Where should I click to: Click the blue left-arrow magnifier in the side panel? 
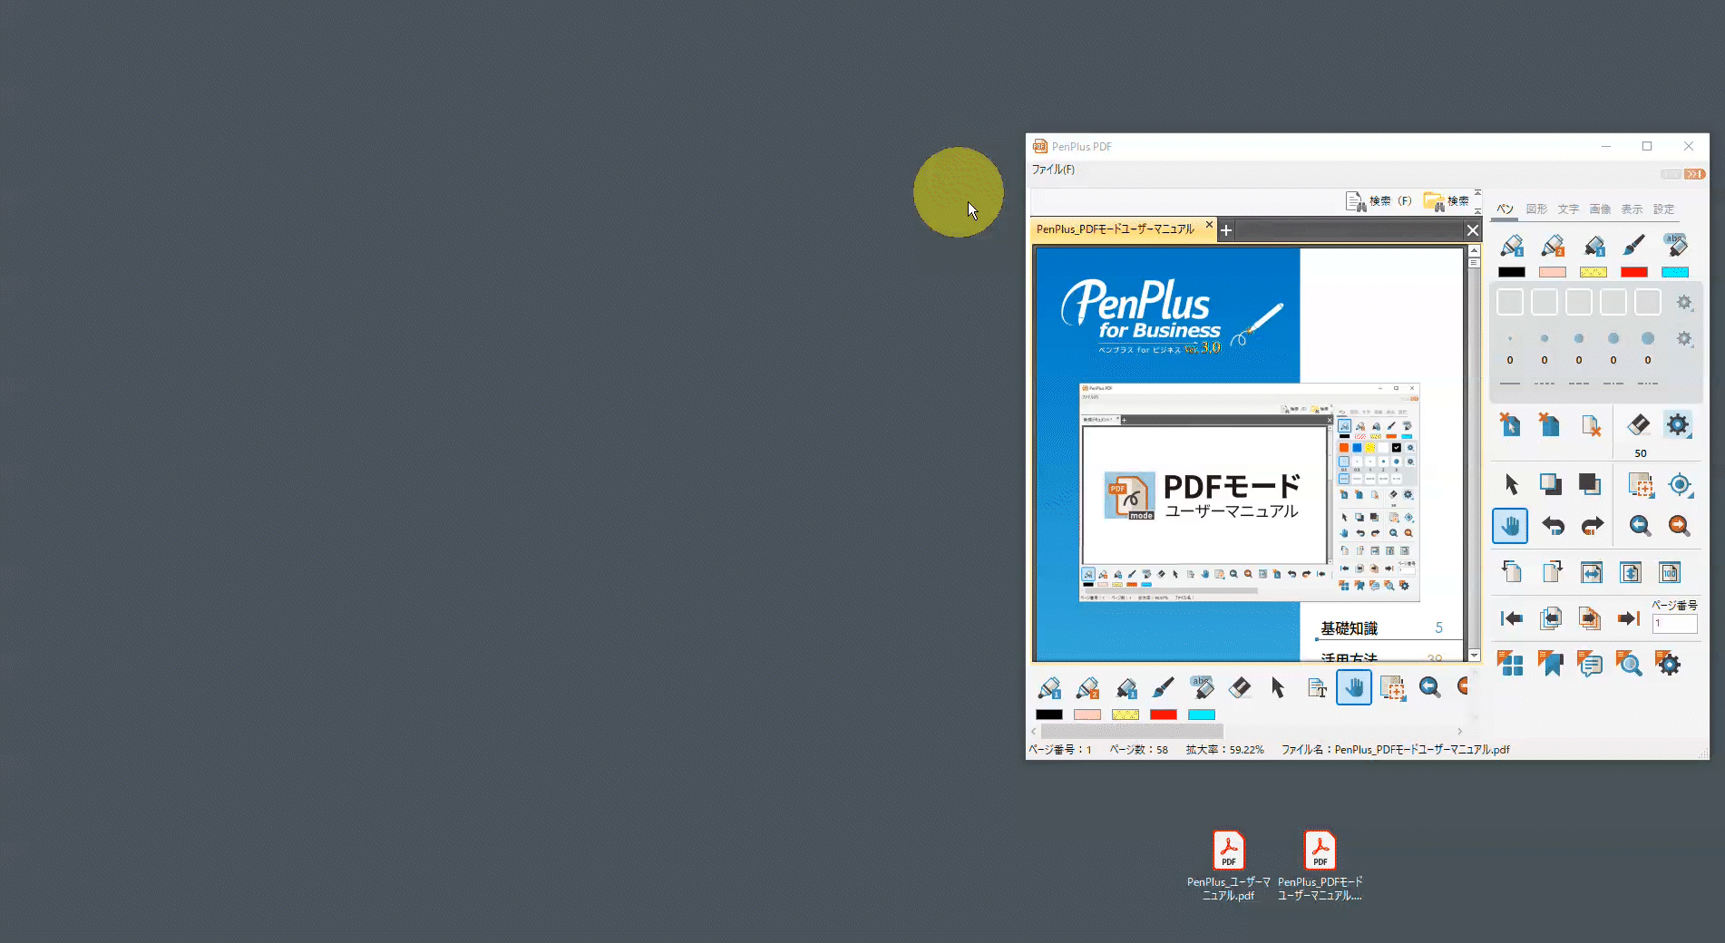pyautogui.click(x=1639, y=526)
